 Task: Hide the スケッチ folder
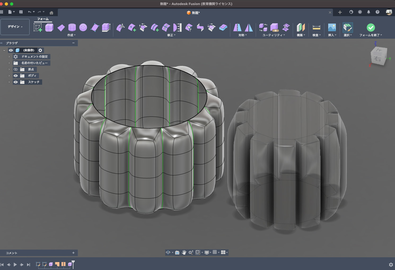pos(16,82)
